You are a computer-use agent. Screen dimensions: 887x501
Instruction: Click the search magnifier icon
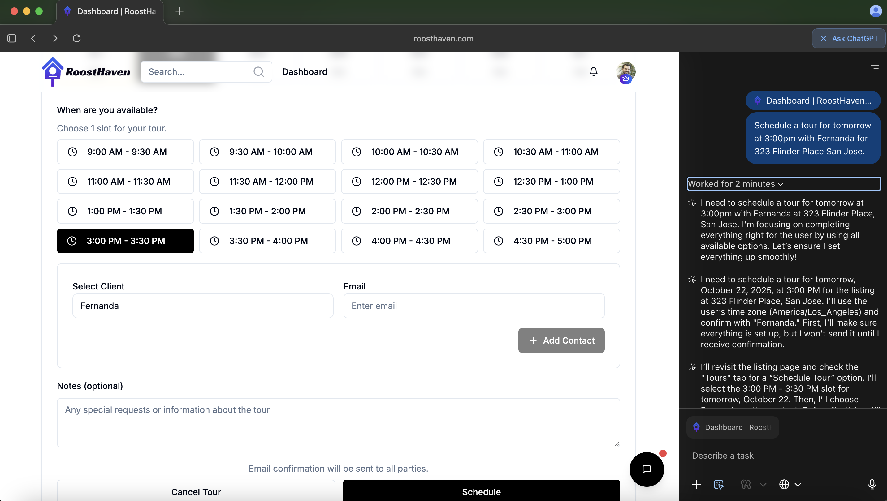tap(258, 71)
